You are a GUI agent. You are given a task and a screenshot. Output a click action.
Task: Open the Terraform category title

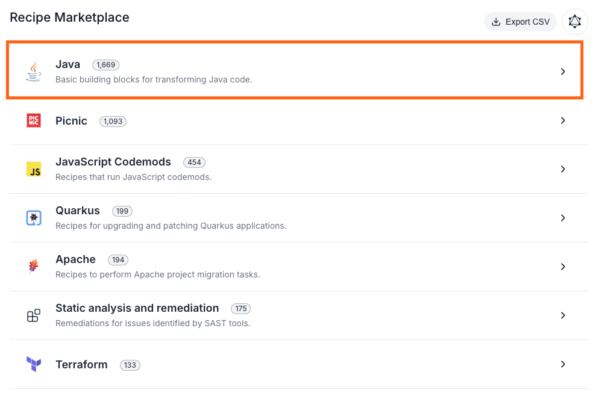point(81,365)
